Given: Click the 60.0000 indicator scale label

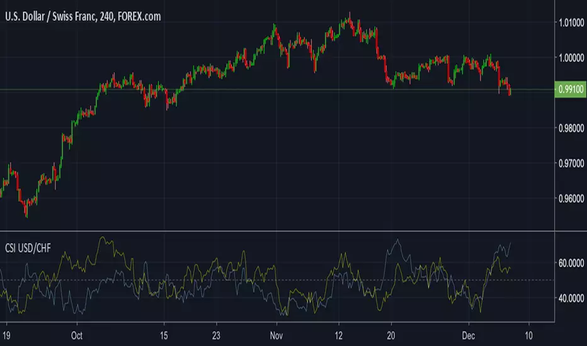Looking at the screenshot, I should coord(571,264).
